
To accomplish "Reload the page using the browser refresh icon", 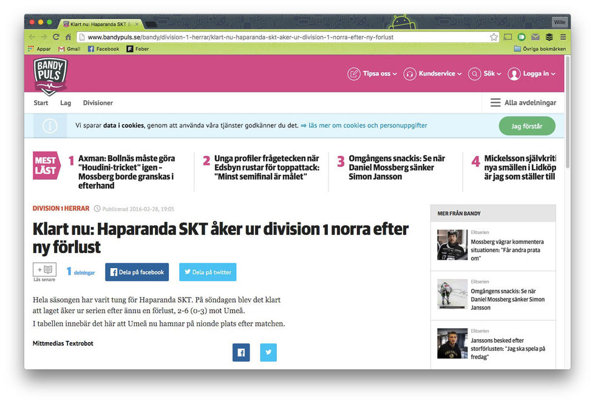I will [56, 37].
